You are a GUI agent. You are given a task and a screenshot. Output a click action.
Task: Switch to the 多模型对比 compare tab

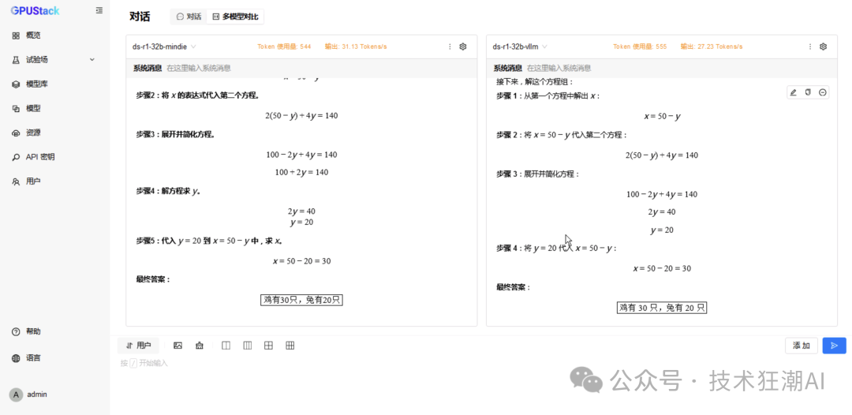[235, 17]
